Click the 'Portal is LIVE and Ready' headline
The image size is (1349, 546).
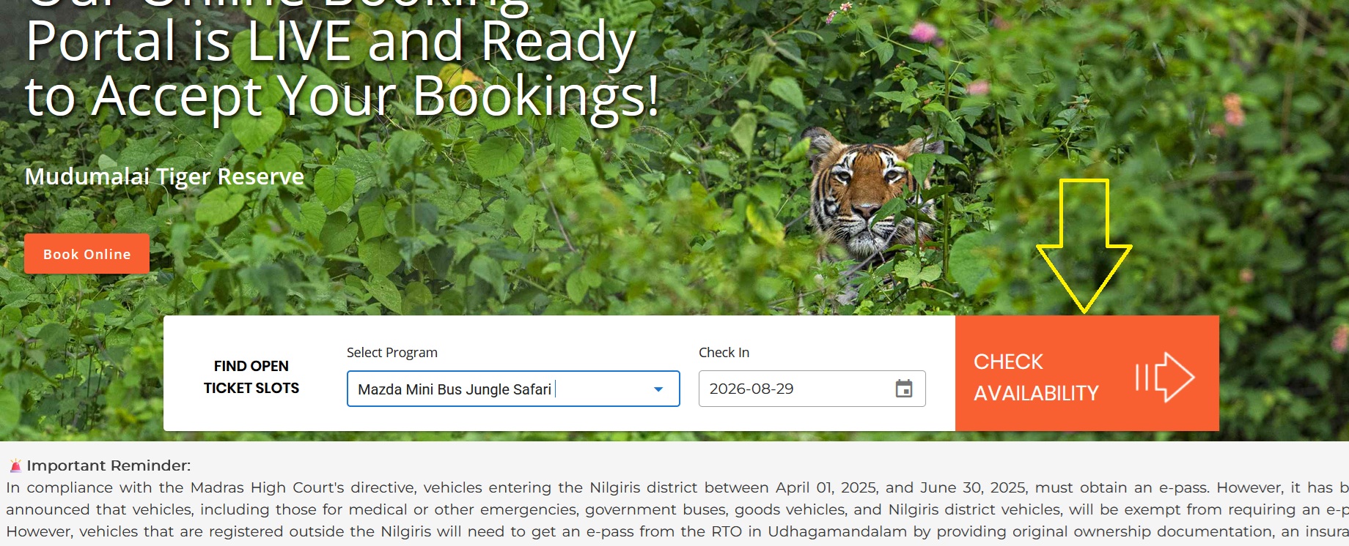[x=331, y=41]
